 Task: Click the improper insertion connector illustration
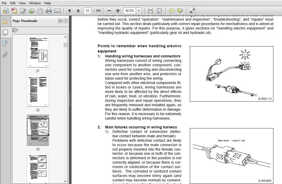(231, 156)
